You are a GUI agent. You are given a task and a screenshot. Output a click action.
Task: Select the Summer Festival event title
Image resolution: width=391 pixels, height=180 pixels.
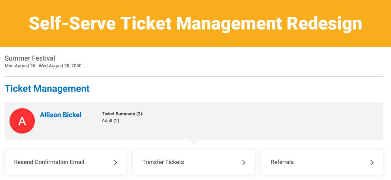(x=30, y=58)
